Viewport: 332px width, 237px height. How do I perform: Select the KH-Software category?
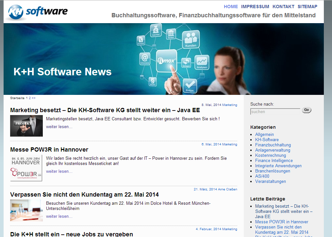click(x=267, y=140)
